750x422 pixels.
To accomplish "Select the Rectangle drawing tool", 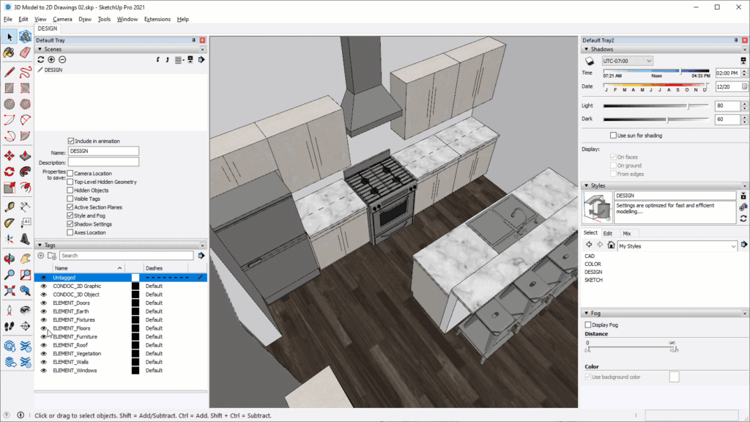I will point(10,87).
